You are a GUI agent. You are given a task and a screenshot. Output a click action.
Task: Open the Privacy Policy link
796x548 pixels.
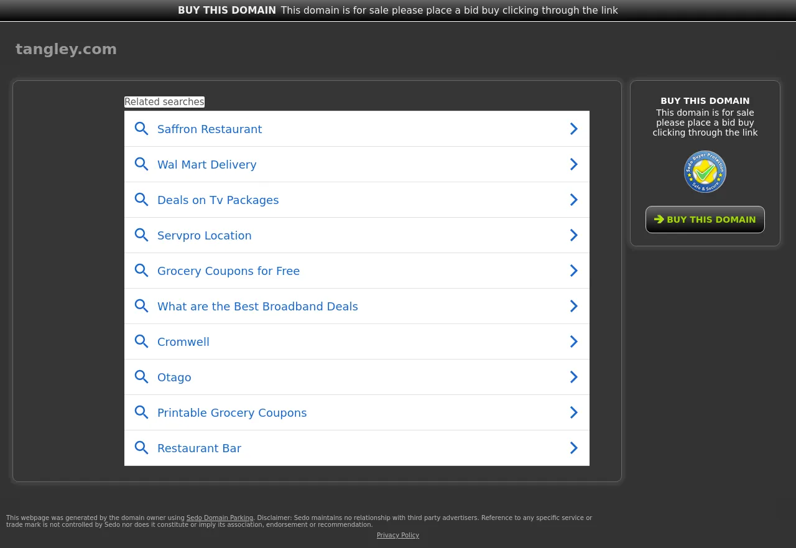[x=398, y=535]
